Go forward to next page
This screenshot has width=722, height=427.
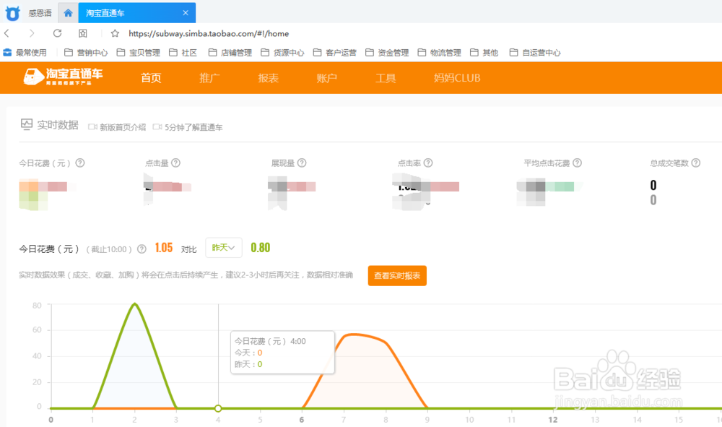pyautogui.click(x=31, y=33)
